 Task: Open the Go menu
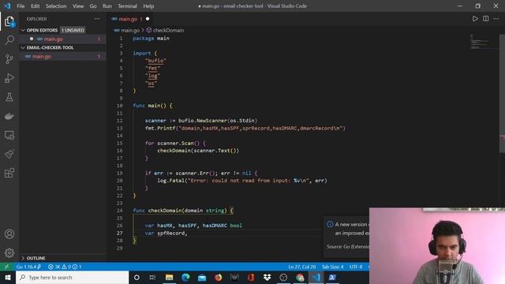(x=93, y=6)
